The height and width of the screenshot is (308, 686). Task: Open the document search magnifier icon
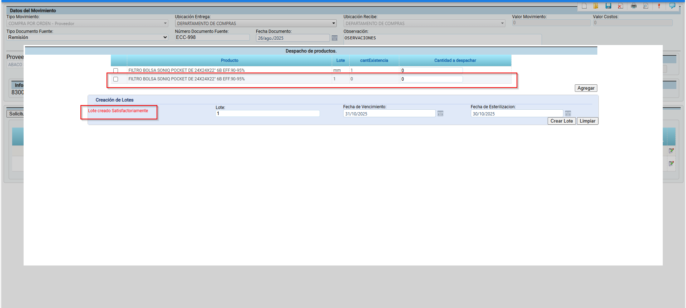(x=646, y=6)
